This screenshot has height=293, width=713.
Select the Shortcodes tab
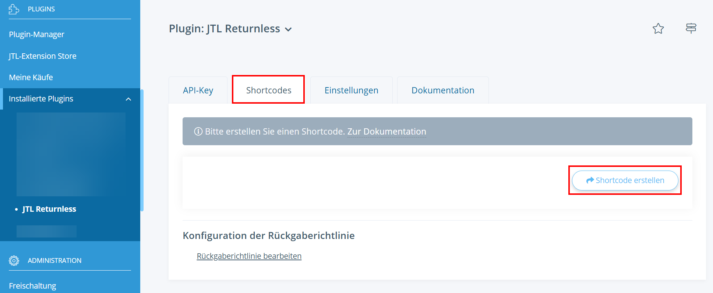pos(269,90)
